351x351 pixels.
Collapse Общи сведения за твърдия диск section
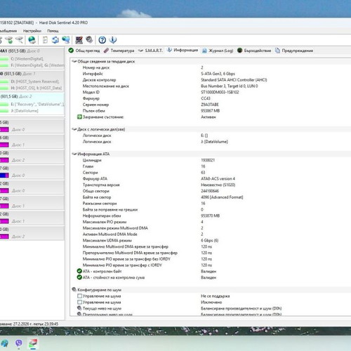click(x=74, y=61)
